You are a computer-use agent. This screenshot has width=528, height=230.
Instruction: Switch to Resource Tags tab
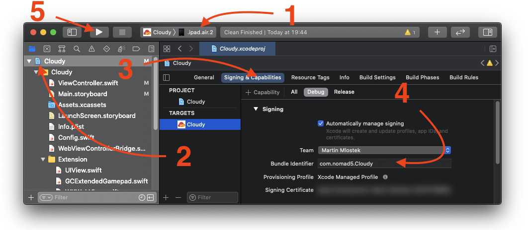(310, 77)
